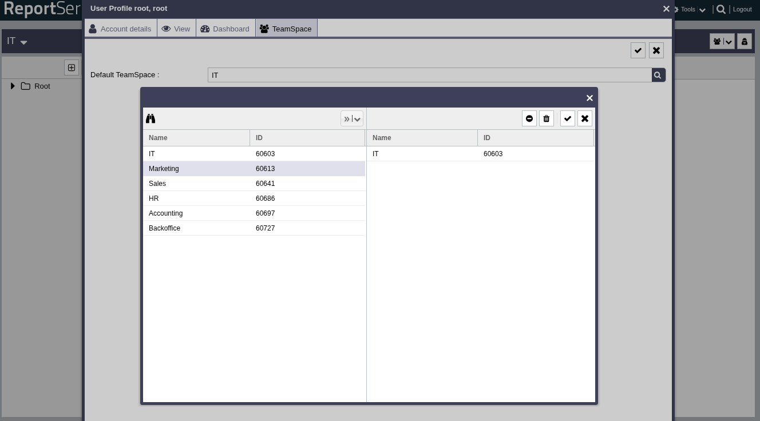Click the binoculars search icon
Screen dimensions: 760x421
151,118
